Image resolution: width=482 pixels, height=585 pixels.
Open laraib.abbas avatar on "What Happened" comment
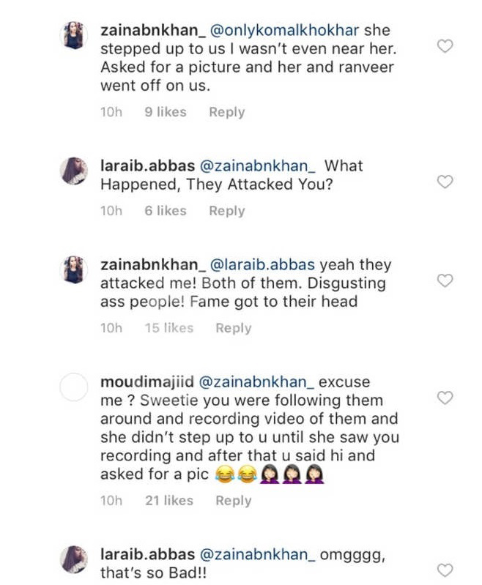(x=74, y=171)
